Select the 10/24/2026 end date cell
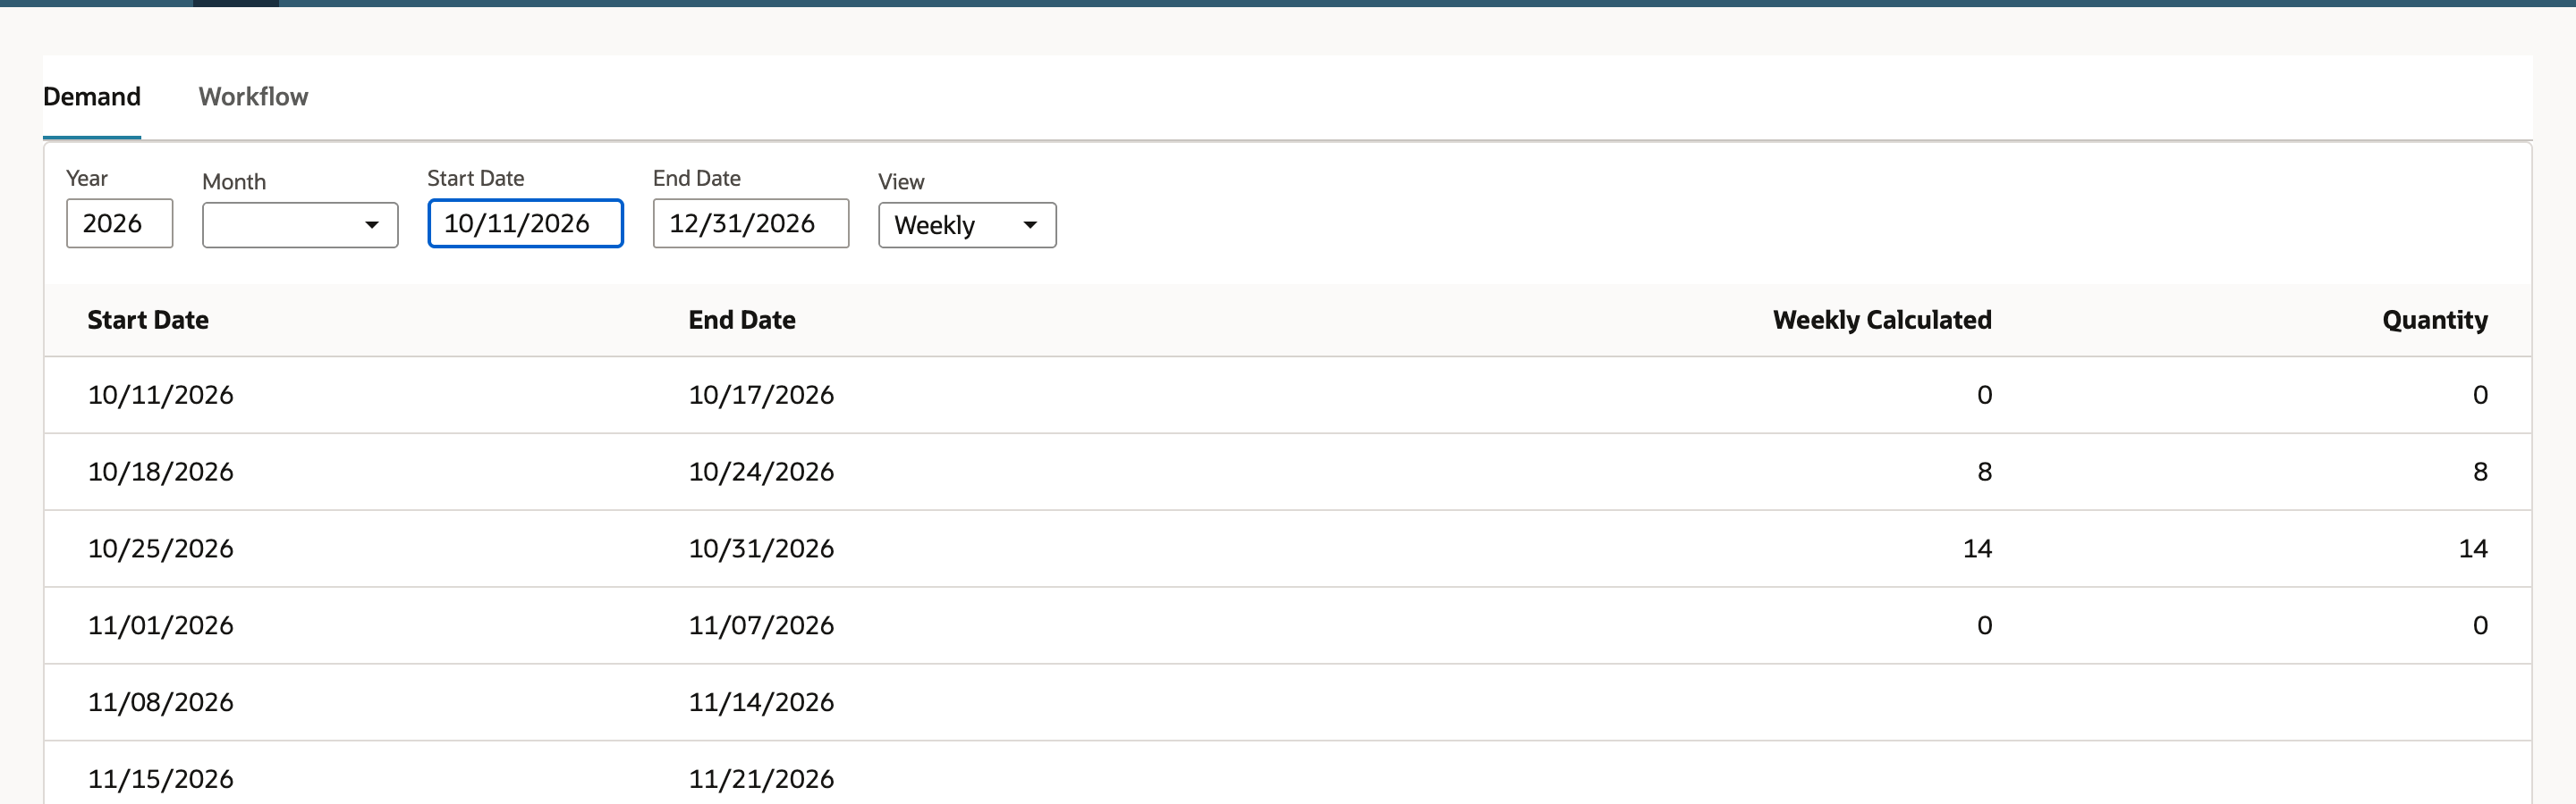 (x=761, y=473)
